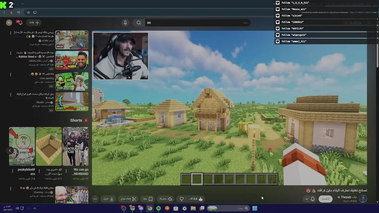Create a clip with the scissors button

click(129, 199)
